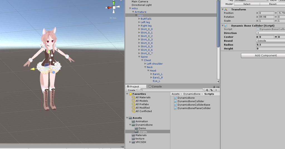Click DynamicBonePlaneCollider script file icon

[x=175, y=108]
